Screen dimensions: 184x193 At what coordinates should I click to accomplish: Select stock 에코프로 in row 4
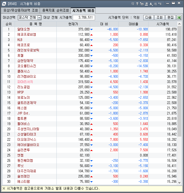coord(24,45)
